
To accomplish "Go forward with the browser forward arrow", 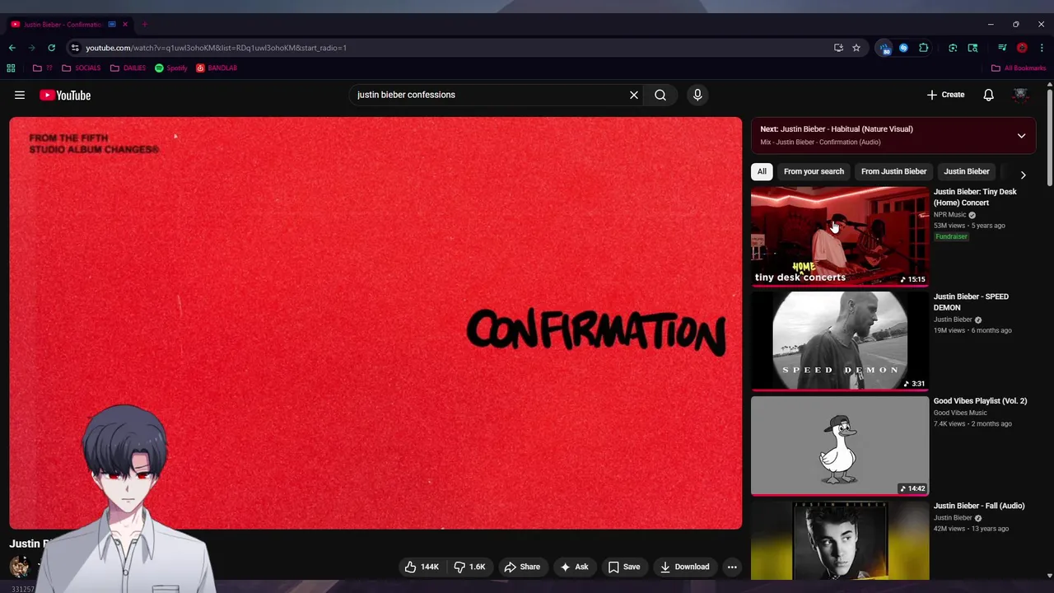I will point(31,48).
